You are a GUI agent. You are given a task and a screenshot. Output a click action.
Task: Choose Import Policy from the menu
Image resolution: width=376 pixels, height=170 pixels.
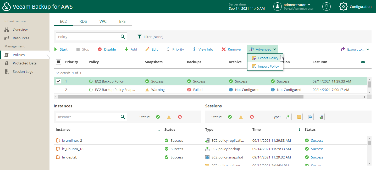click(x=265, y=66)
